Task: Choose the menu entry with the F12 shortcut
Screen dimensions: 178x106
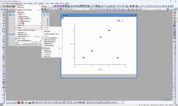Action: (28, 5)
